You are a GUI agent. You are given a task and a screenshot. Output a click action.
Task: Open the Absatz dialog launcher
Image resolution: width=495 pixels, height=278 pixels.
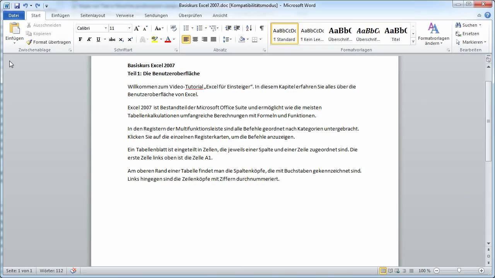(x=265, y=50)
